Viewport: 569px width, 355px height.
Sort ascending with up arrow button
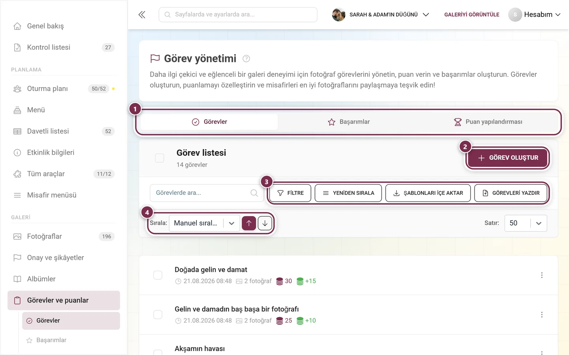click(249, 223)
